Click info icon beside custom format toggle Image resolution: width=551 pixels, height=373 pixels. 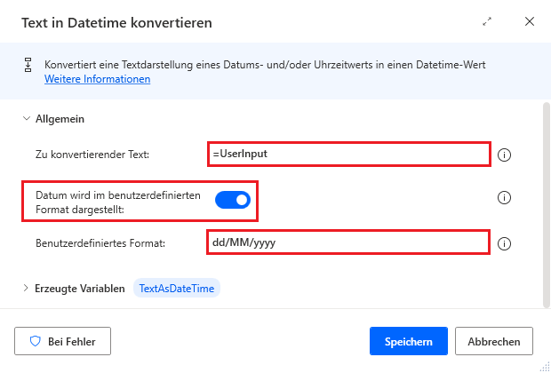tap(504, 198)
